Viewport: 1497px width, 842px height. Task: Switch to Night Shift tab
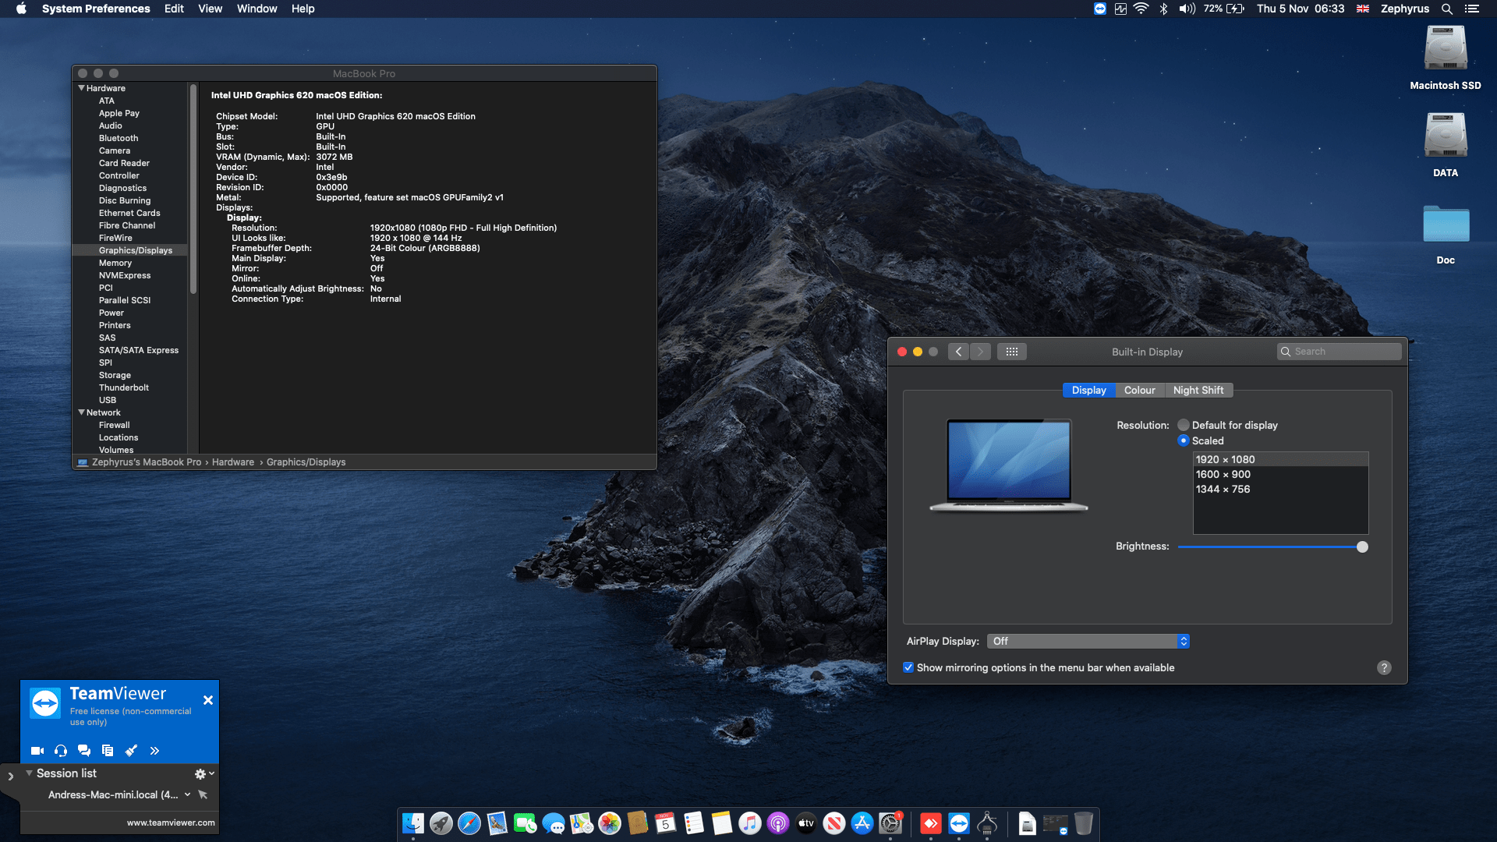tap(1198, 390)
